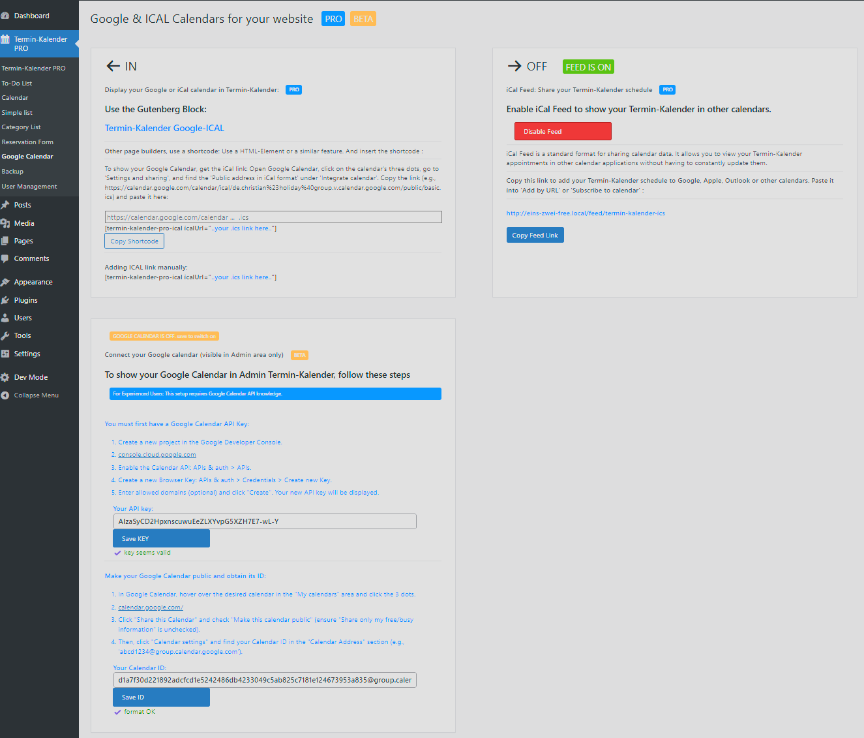Image resolution: width=864 pixels, height=738 pixels.
Task: Click the checkmark icon next to 'key seems valid'
Action: tap(117, 553)
